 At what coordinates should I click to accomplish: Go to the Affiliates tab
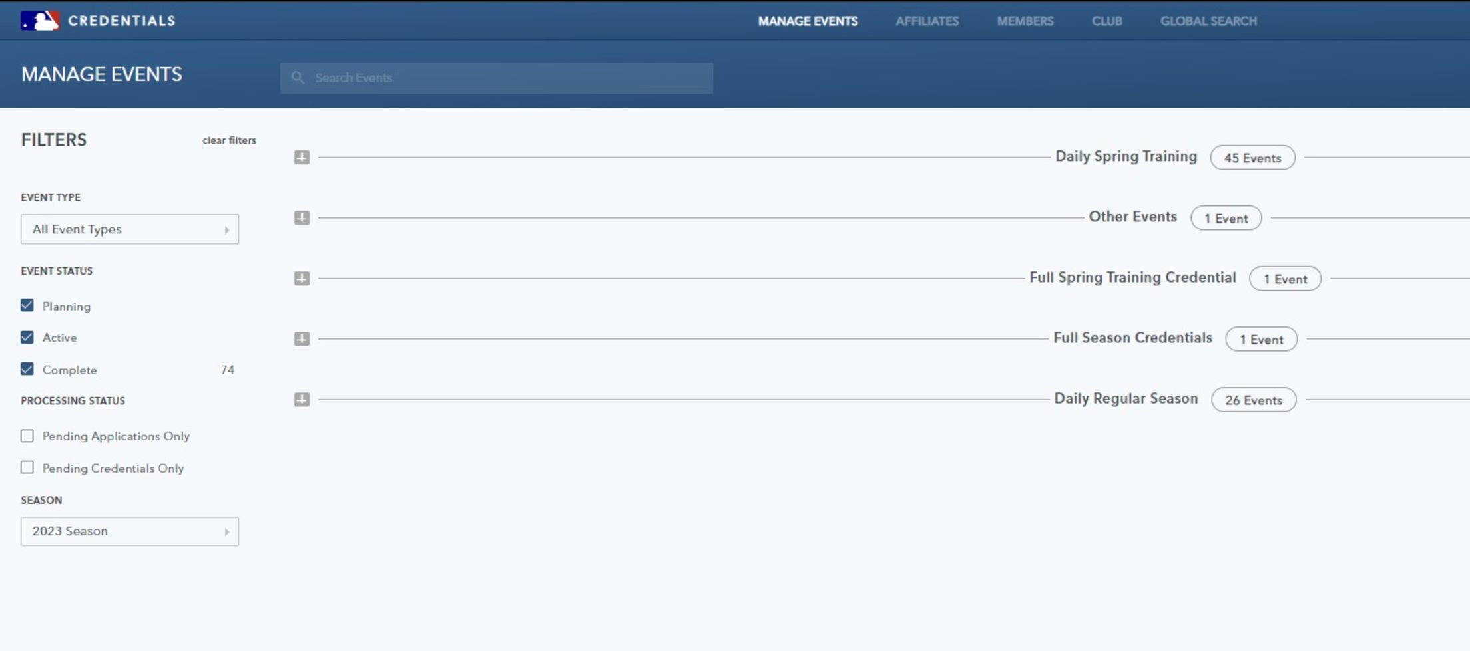(927, 21)
